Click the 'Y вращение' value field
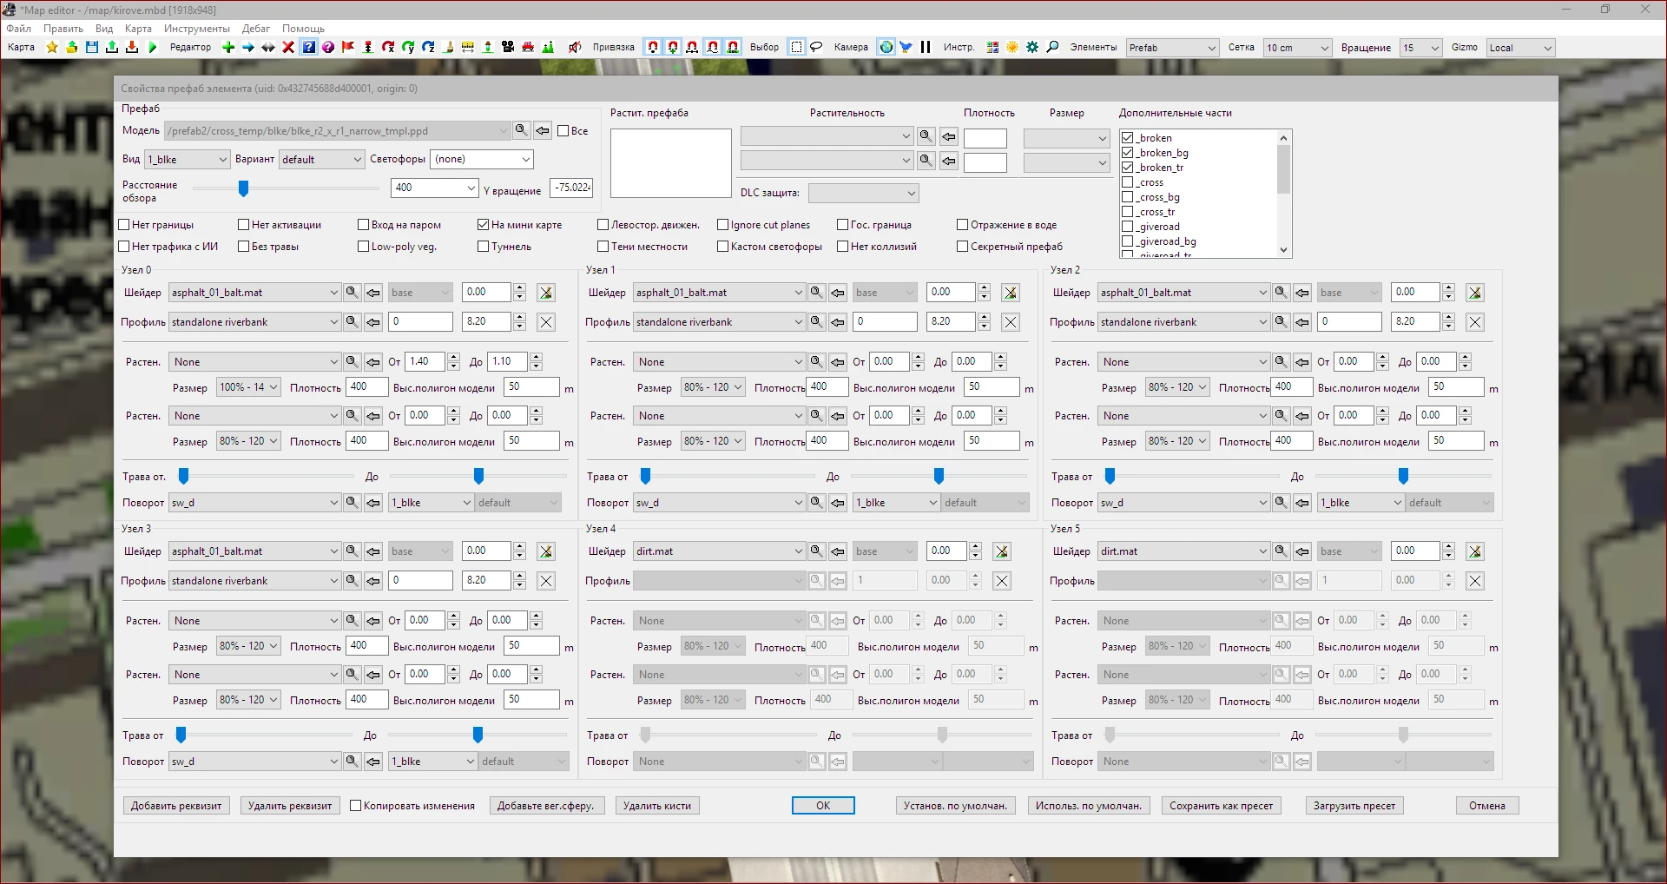The width and height of the screenshot is (1667, 884). 572,188
